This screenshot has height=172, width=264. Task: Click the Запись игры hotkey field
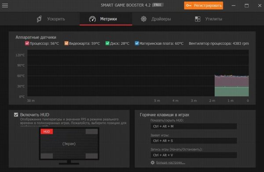point(194,155)
